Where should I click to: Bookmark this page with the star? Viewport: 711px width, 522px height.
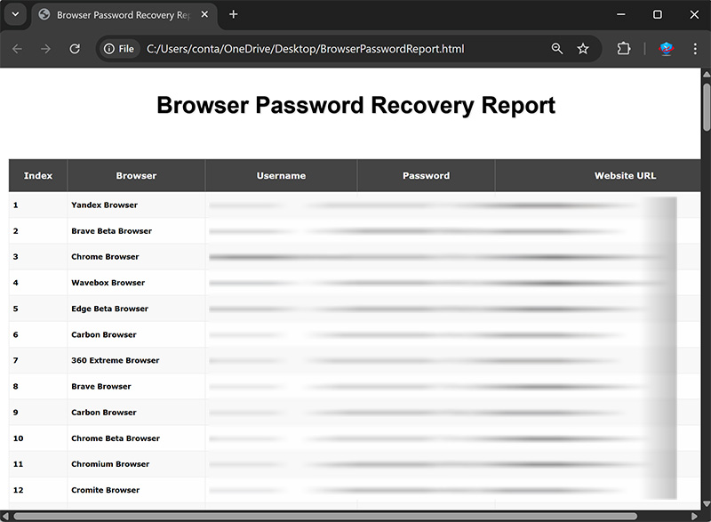coord(583,49)
